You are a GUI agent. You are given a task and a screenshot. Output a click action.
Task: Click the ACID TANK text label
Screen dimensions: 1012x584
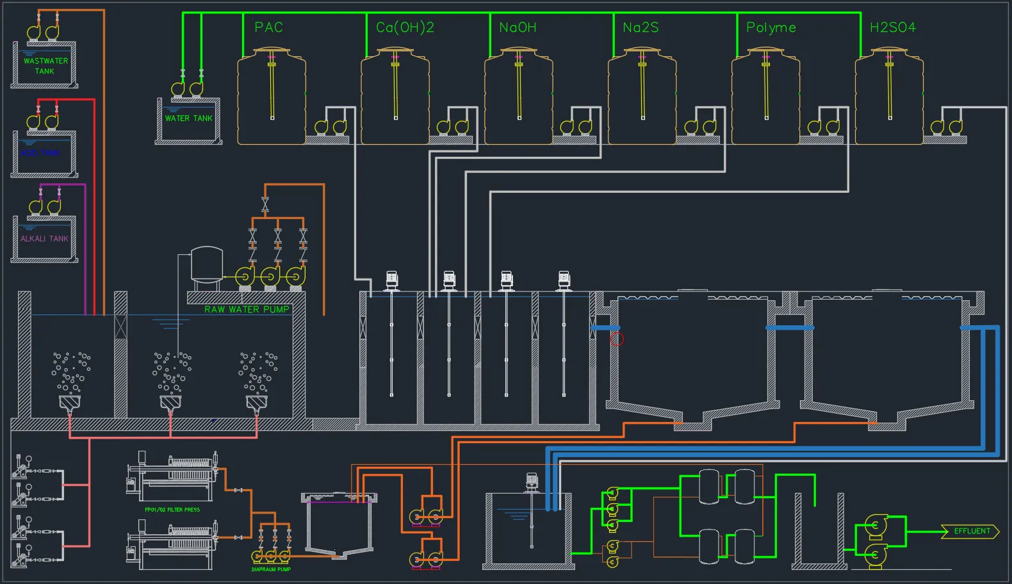pos(40,153)
